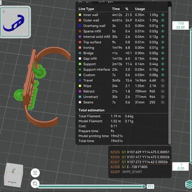The height and width of the screenshot is (192, 192).
Task: Click the bright green Support color swatch
Action: 80,64
